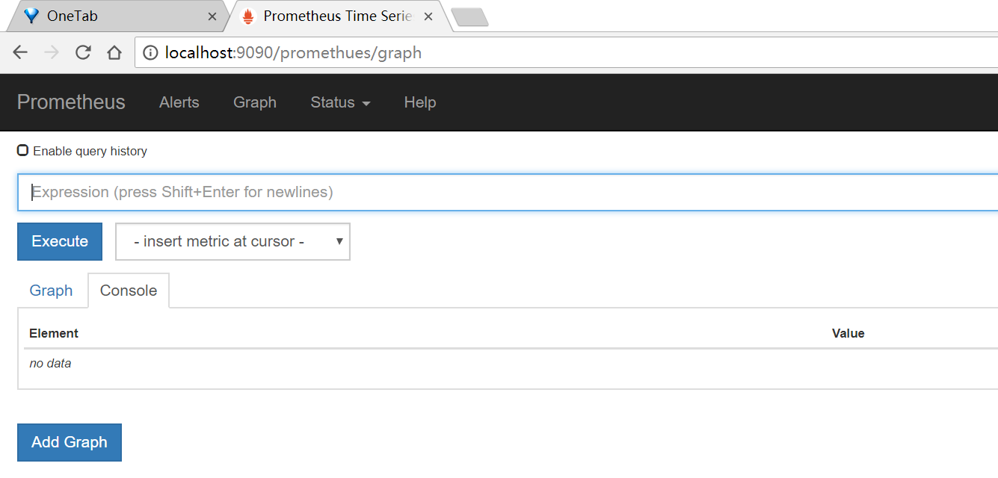The height and width of the screenshot is (478, 998).
Task: Open Alerts page from navbar
Action: [179, 102]
